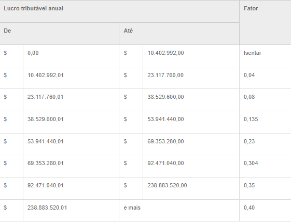The image size is (291, 222).
Task: Click the factor 0,135 cell
Action: tap(265, 122)
